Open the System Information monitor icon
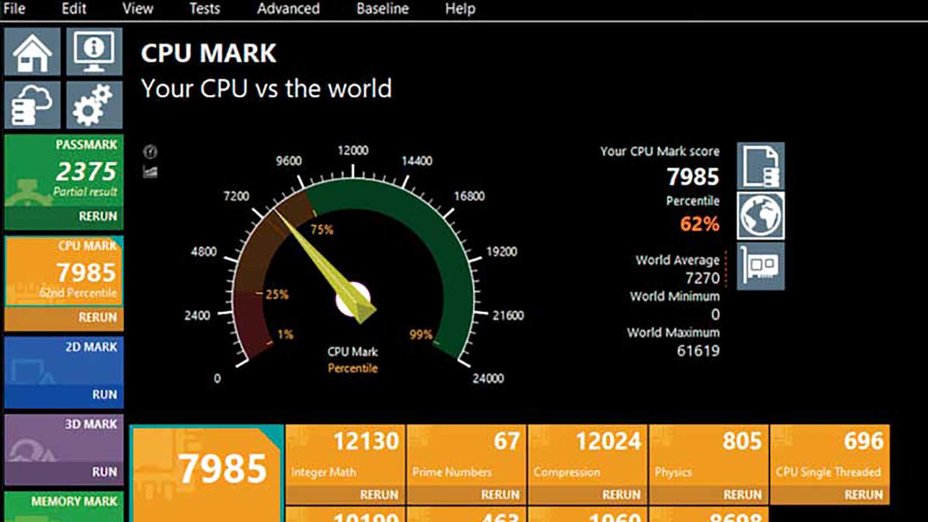This screenshot has width=928, height=522. click(x=94, y=52)
